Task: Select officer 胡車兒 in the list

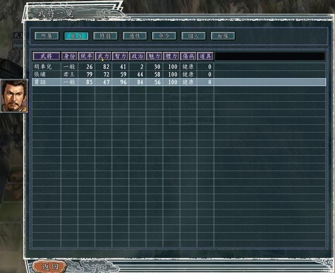Action: pyautogui.click(x=43, y=67)
